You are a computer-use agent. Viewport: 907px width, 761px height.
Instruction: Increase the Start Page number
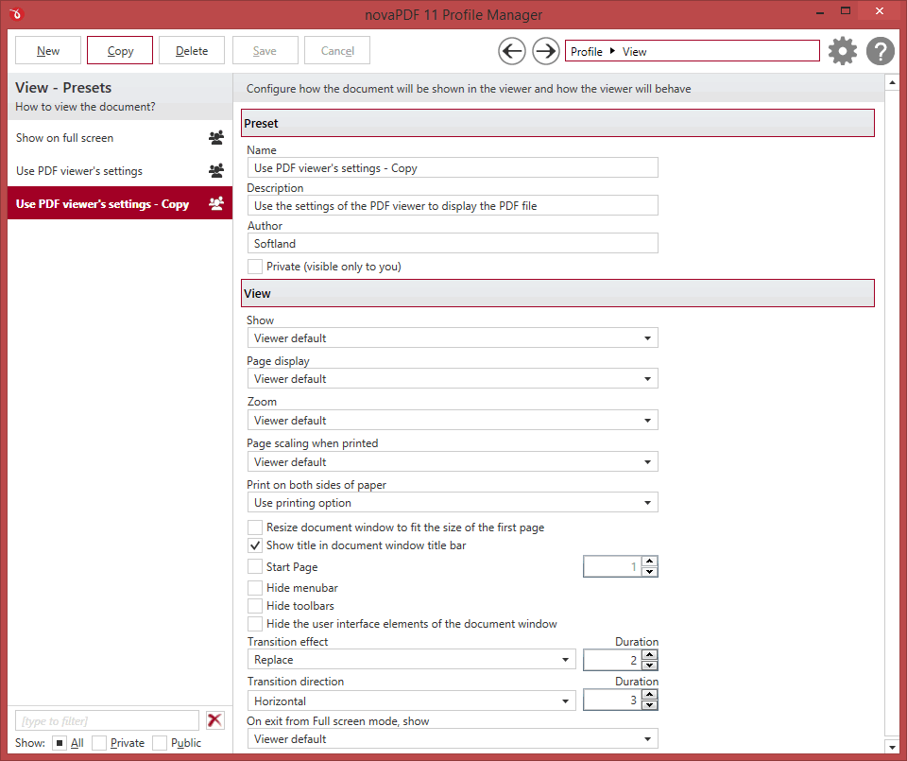pos(650,562)
